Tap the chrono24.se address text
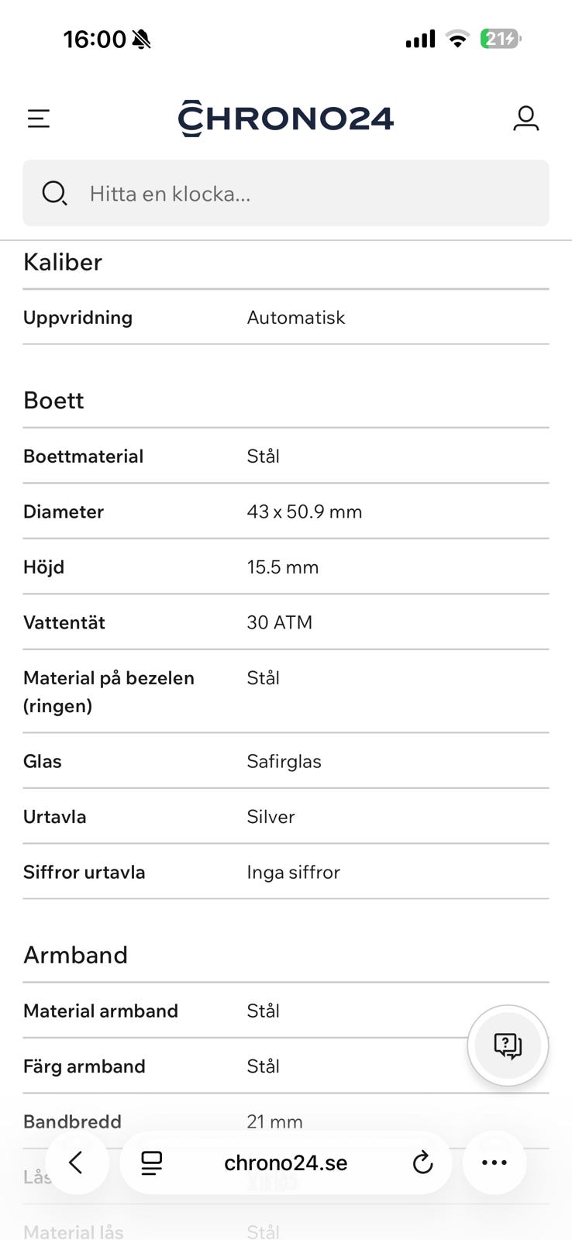The image size is (572, 1240). point(286,1162)
